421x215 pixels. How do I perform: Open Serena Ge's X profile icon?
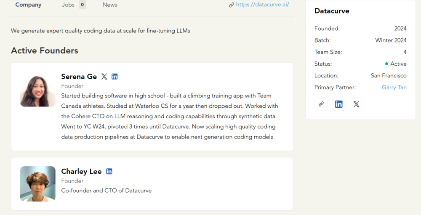pos(104,77)
